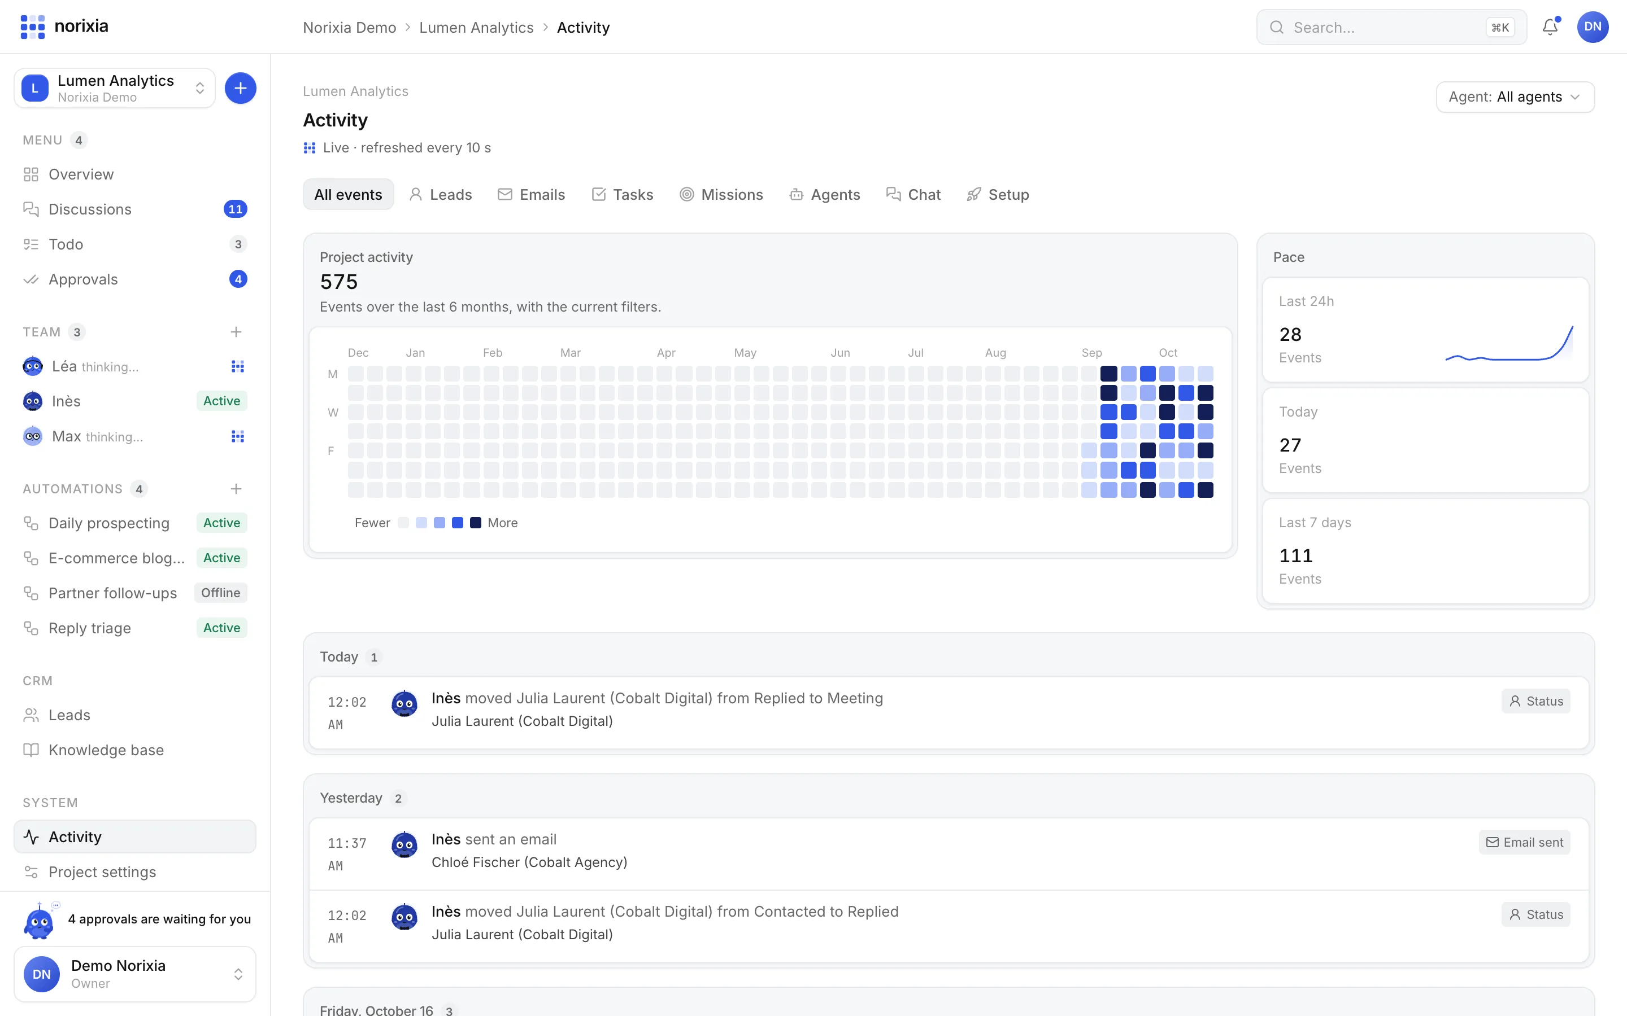
Task: Open Overview from the sidebar
Action: [134, 174]
